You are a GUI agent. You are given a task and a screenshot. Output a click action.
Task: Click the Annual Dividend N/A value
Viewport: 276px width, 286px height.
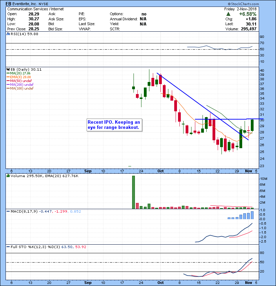point(143,19)
